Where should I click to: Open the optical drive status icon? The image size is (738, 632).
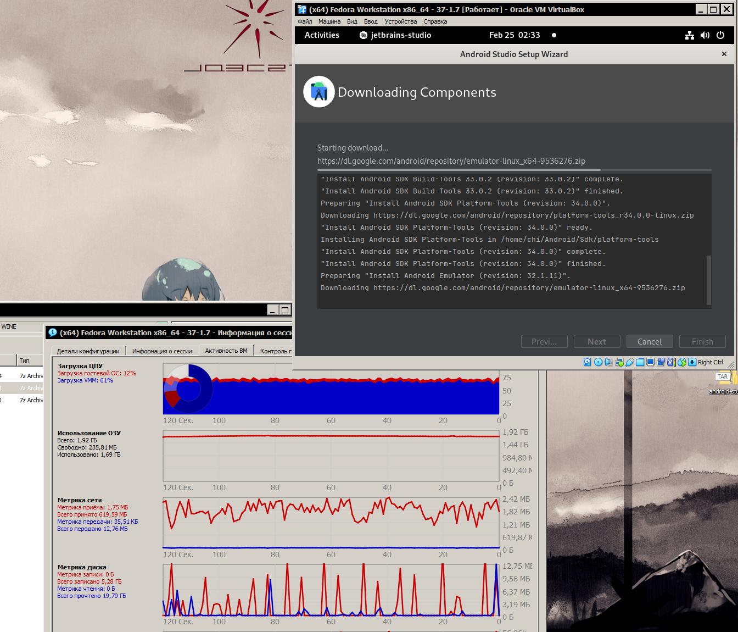tap(599, 362)
